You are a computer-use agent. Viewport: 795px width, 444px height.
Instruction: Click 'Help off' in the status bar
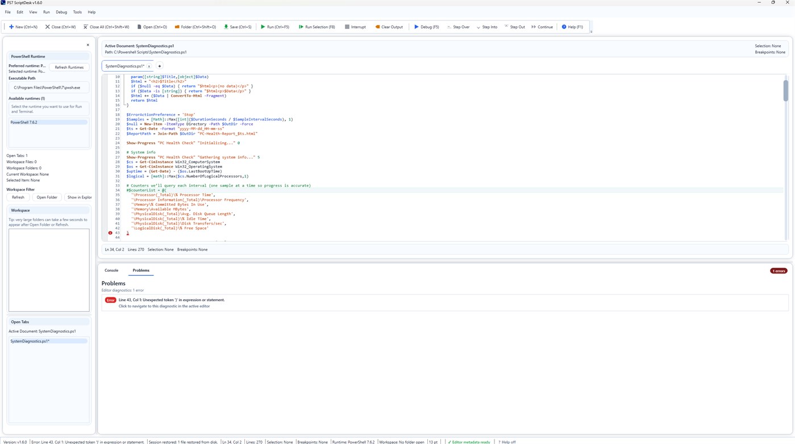point(507,442)
